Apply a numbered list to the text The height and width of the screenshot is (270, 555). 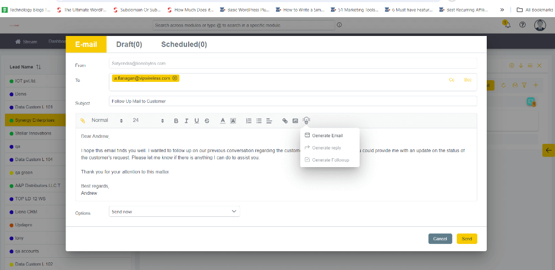click(249, 121)
